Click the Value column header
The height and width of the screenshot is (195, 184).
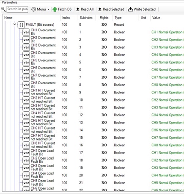point(156,18)
